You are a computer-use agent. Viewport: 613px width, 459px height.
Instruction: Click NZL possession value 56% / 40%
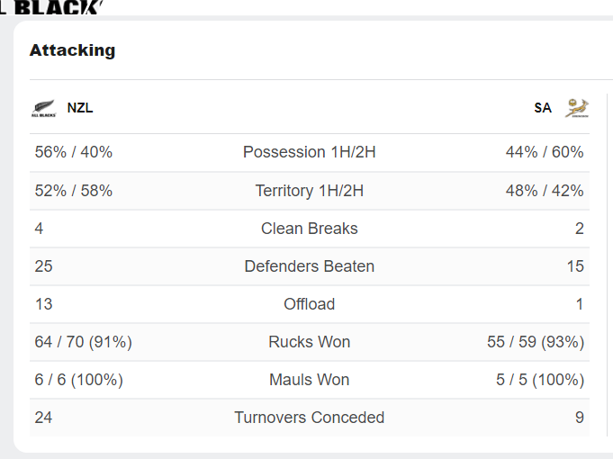pyautogui.click(x=74, y=152)
